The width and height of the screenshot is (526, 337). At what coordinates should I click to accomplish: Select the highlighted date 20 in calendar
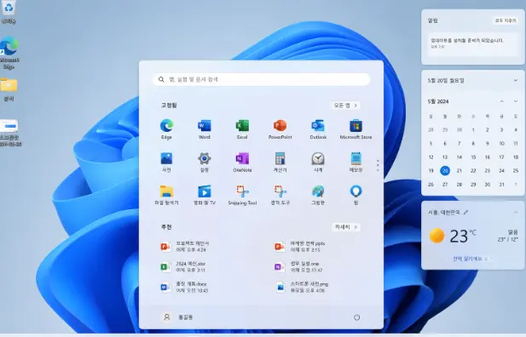coord(445,170)
